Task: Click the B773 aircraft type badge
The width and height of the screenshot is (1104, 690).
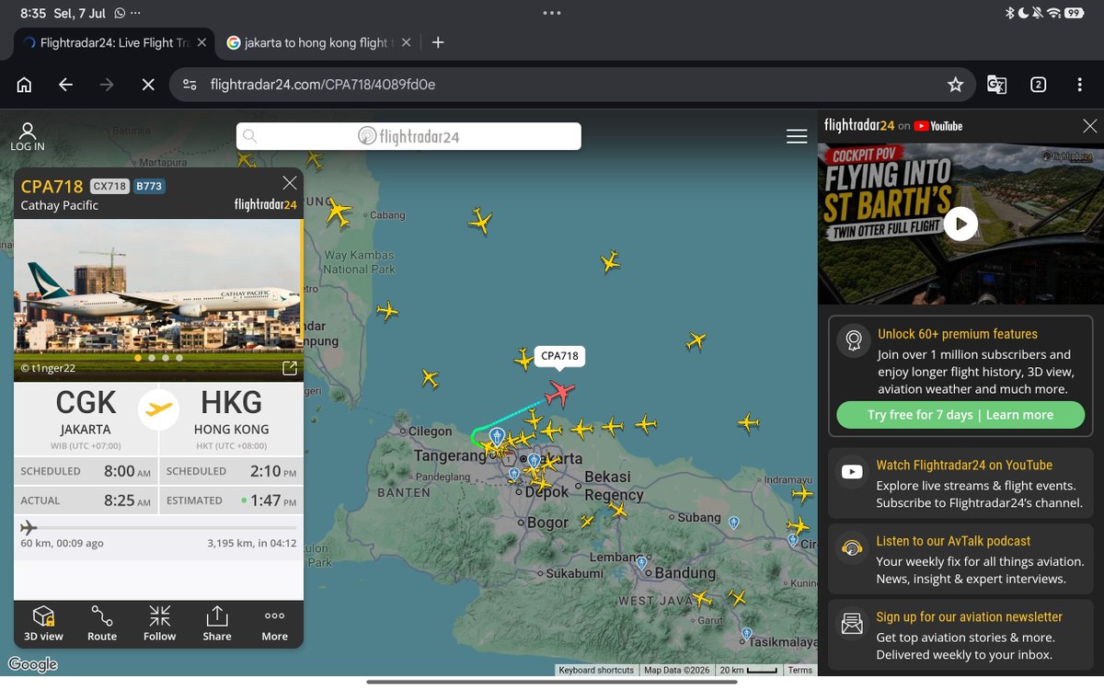Action: click(149, 186)
